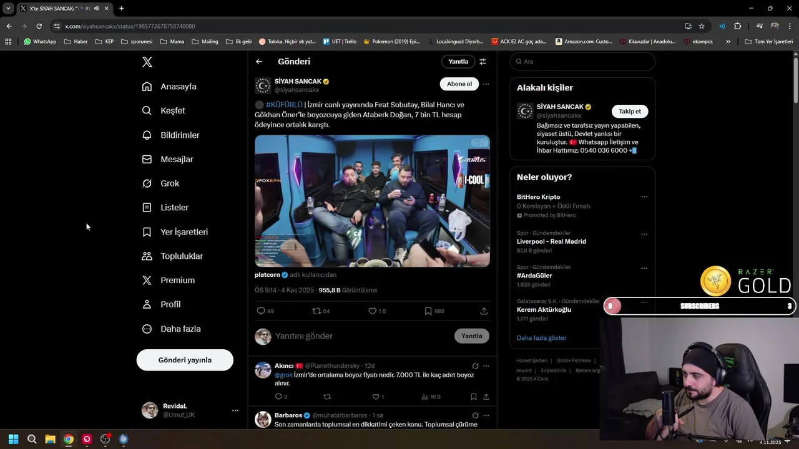The height and width of the screenshot is (449, 799).
Task: Open more options for SİYAH SANCAK post
Action: [486, 84]
